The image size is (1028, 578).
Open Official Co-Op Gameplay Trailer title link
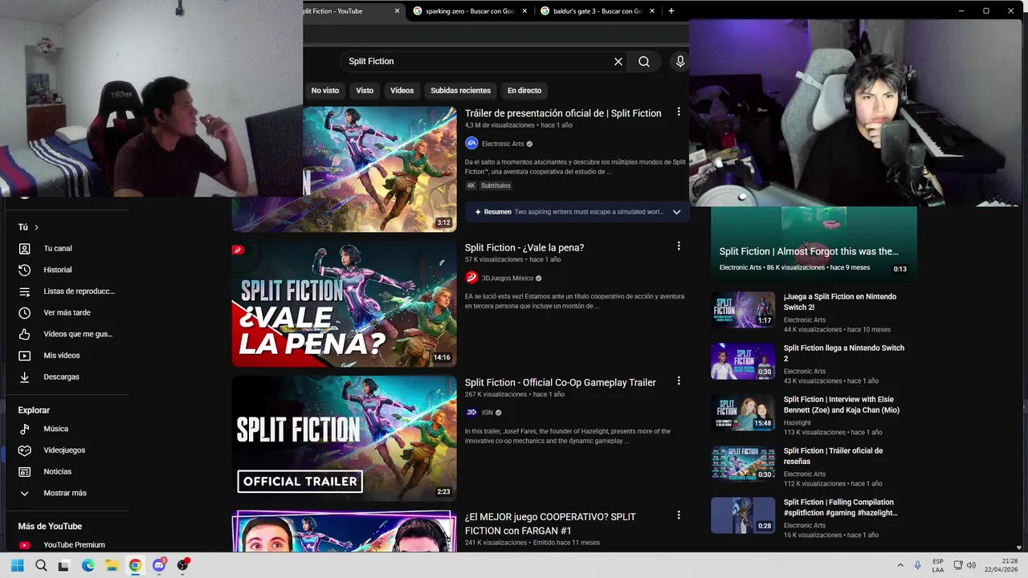click(x=561, y=382)
